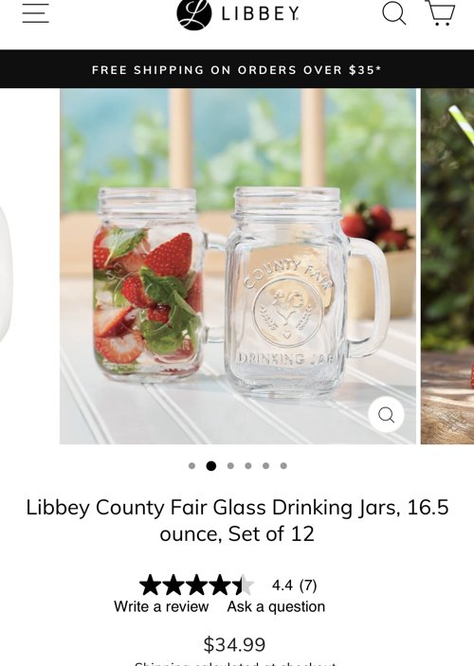The width and height of the screenshot is (474, 666).
Task: Click the product title text
Action: coord(237,520)
